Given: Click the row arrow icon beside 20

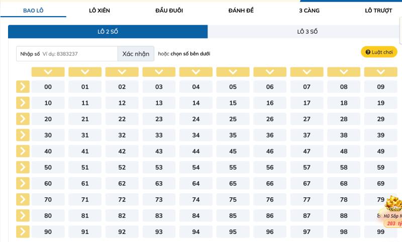Looking at the screenshot, I should [23, 119].
